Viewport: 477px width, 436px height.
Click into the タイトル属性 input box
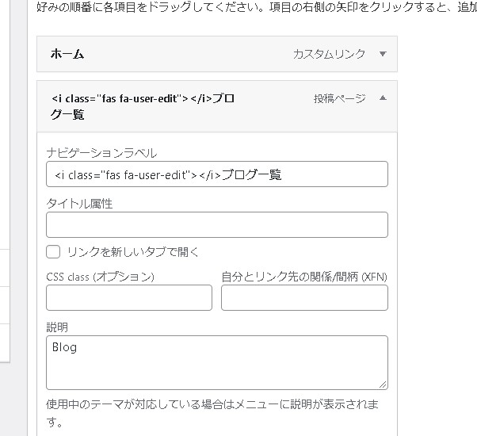click(216, 225)
